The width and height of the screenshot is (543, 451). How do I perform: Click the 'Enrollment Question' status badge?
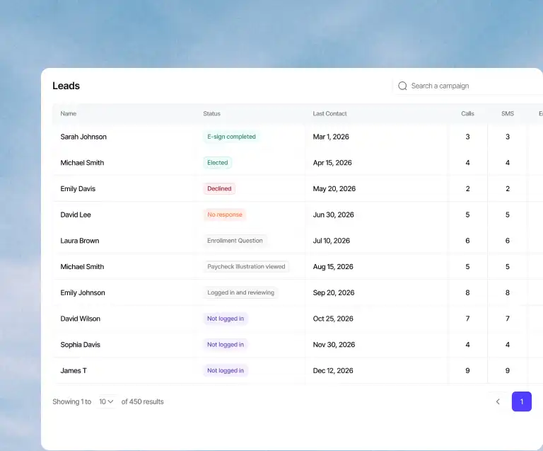point(235,241)
